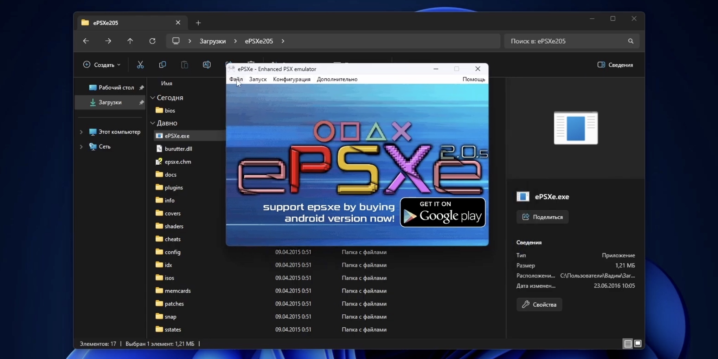
Task: Open the Конфигурация menu in ePSXe
Action: click(291, 79)
